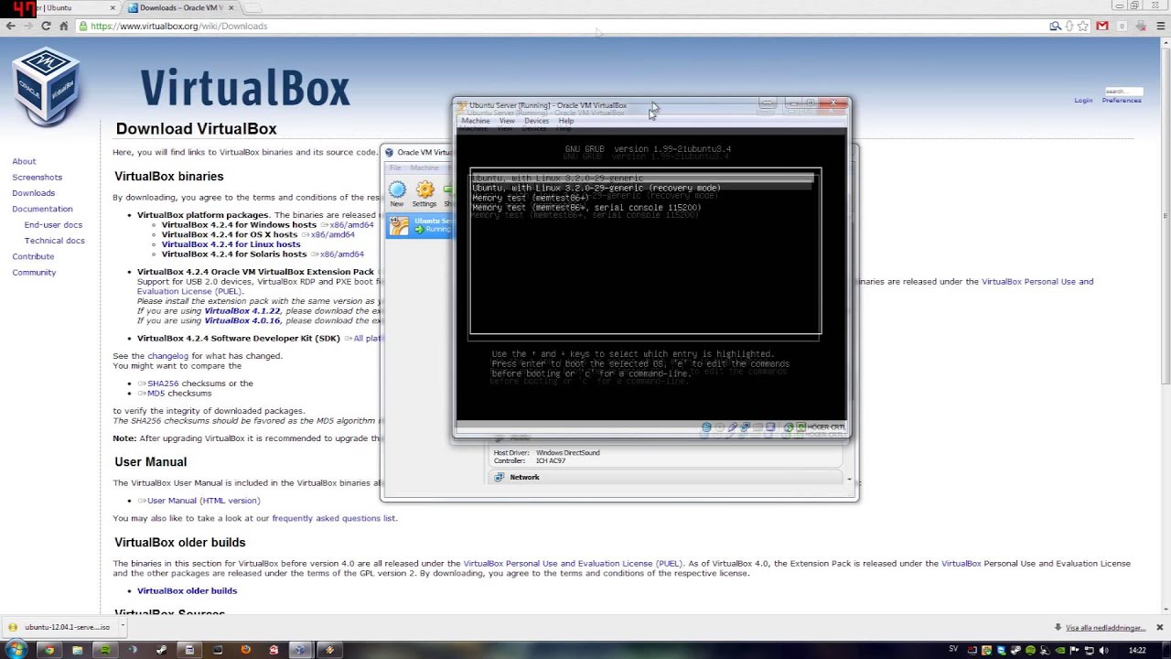Viewport: 1171px width, 659px height.
Task: Click the network adapter icon in VM status bar
Action: 746,427
